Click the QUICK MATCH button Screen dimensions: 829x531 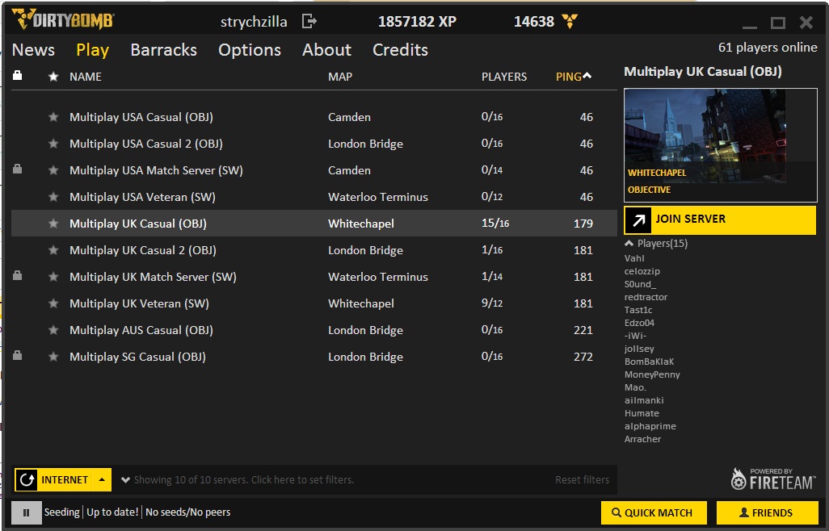pos(653,512)
